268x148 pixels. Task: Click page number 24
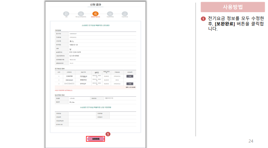click(x=251, y=141)
